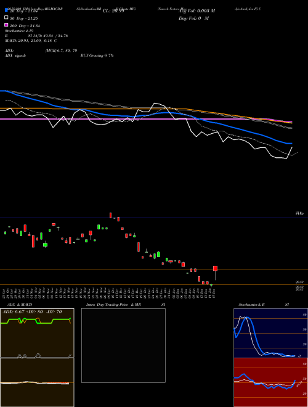Open the empty Intra Day Trading Price panel
The height and width of the screenshot is (407, 308).
click(123, 345)
